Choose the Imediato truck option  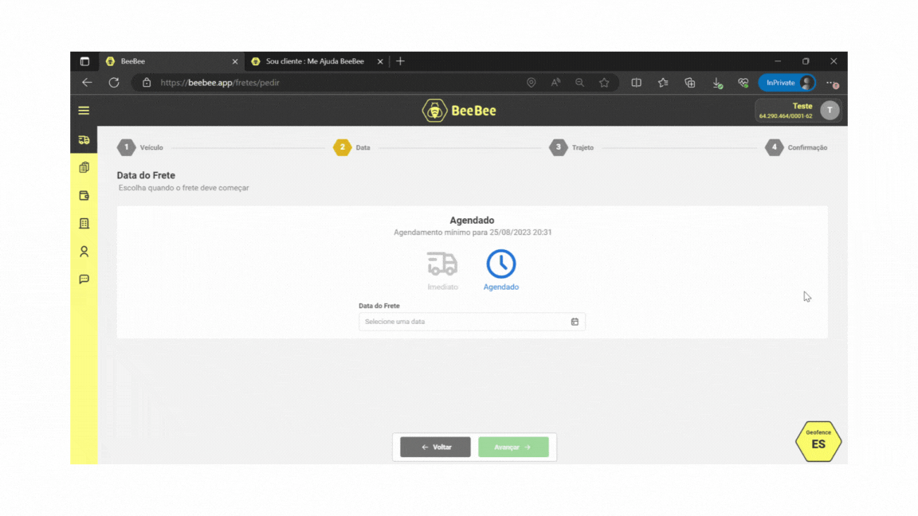coord(442,271)
